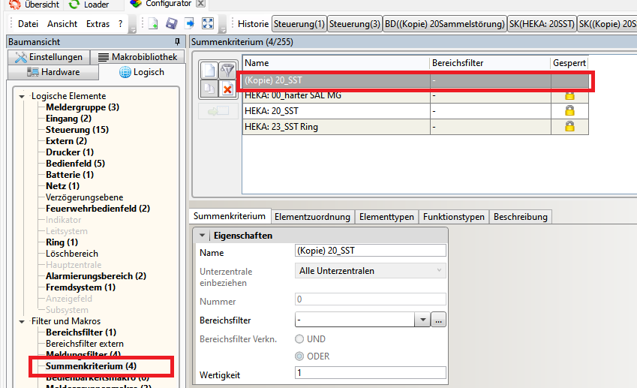Add new Summenkriterium entry icon
Viewport: 637px width, 388px height.
[x=209, y=71]
